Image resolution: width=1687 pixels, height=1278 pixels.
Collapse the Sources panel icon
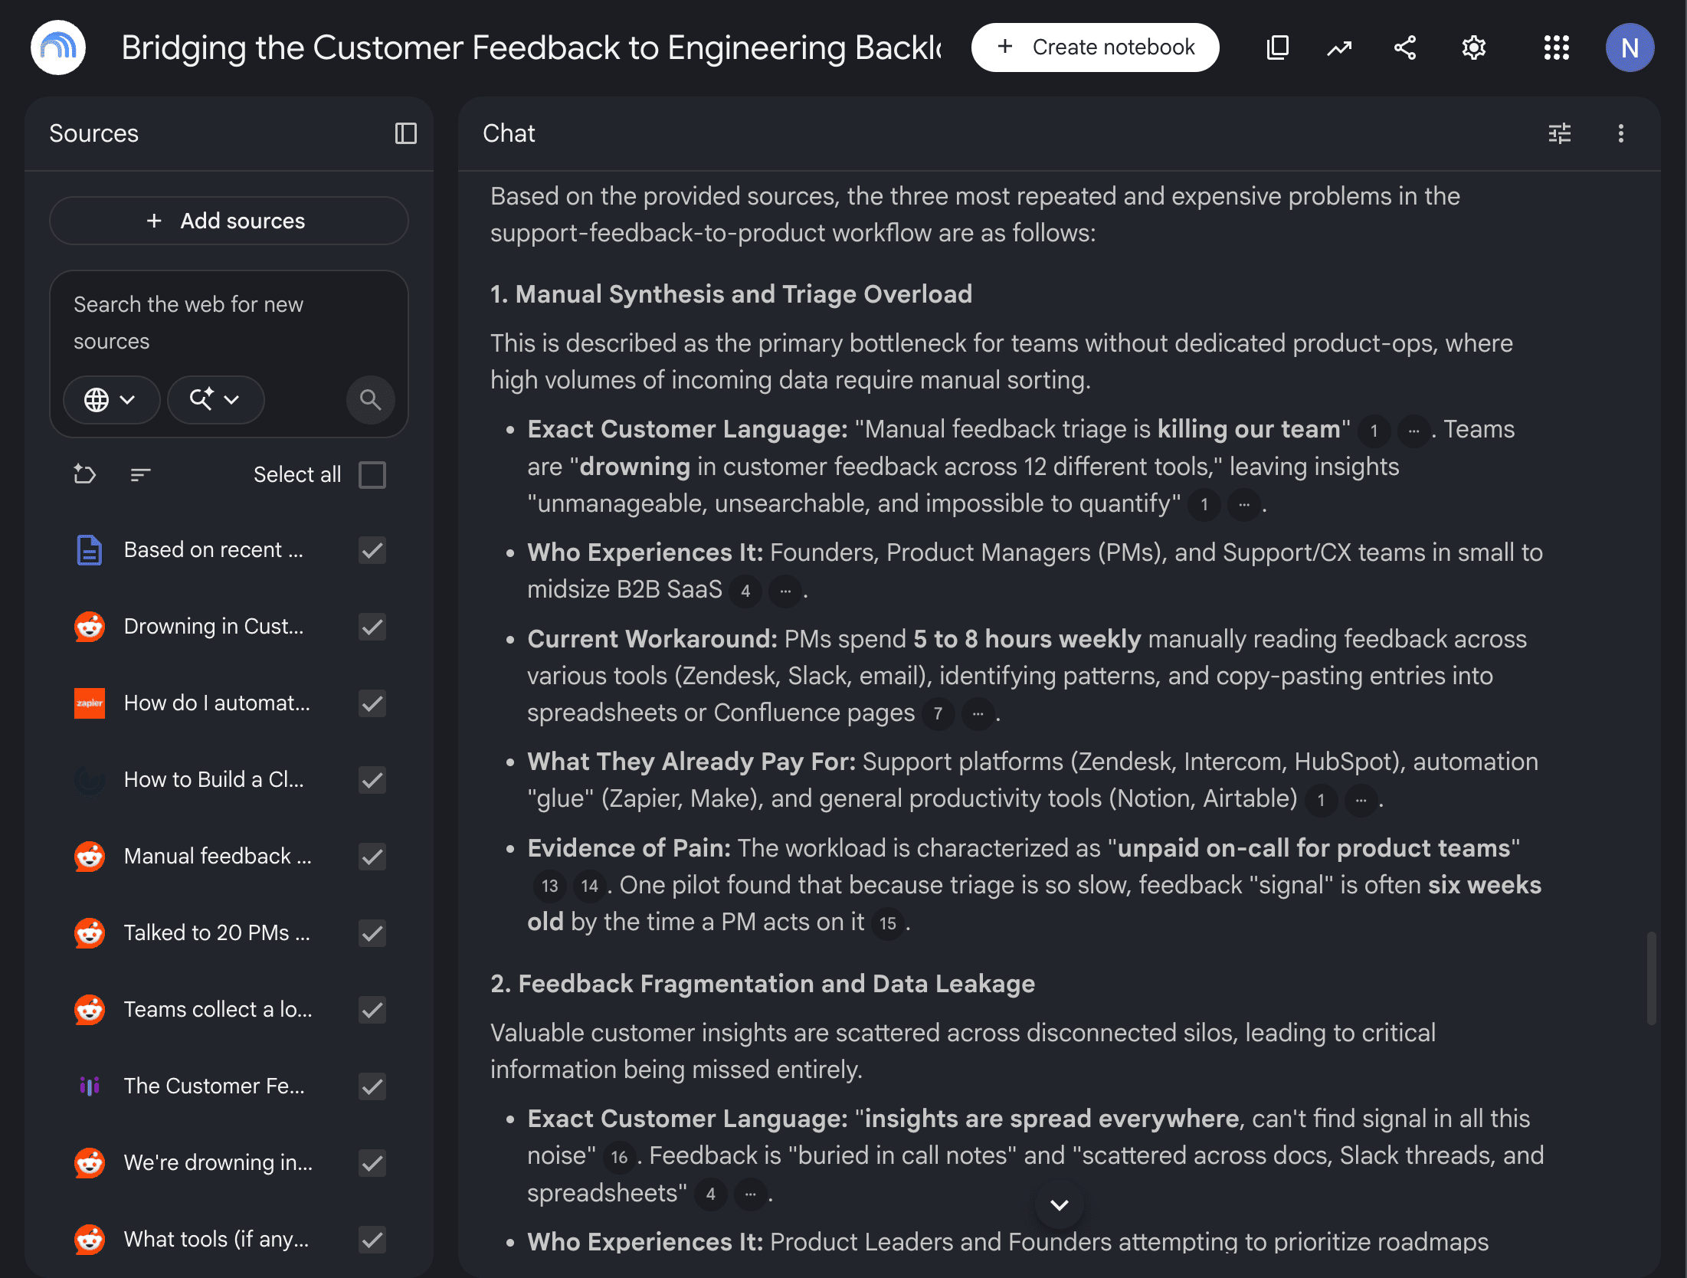[405, 133]
